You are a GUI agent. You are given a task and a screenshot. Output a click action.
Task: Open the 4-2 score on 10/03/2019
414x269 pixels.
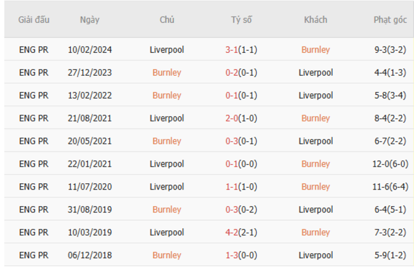pos(233,232)
